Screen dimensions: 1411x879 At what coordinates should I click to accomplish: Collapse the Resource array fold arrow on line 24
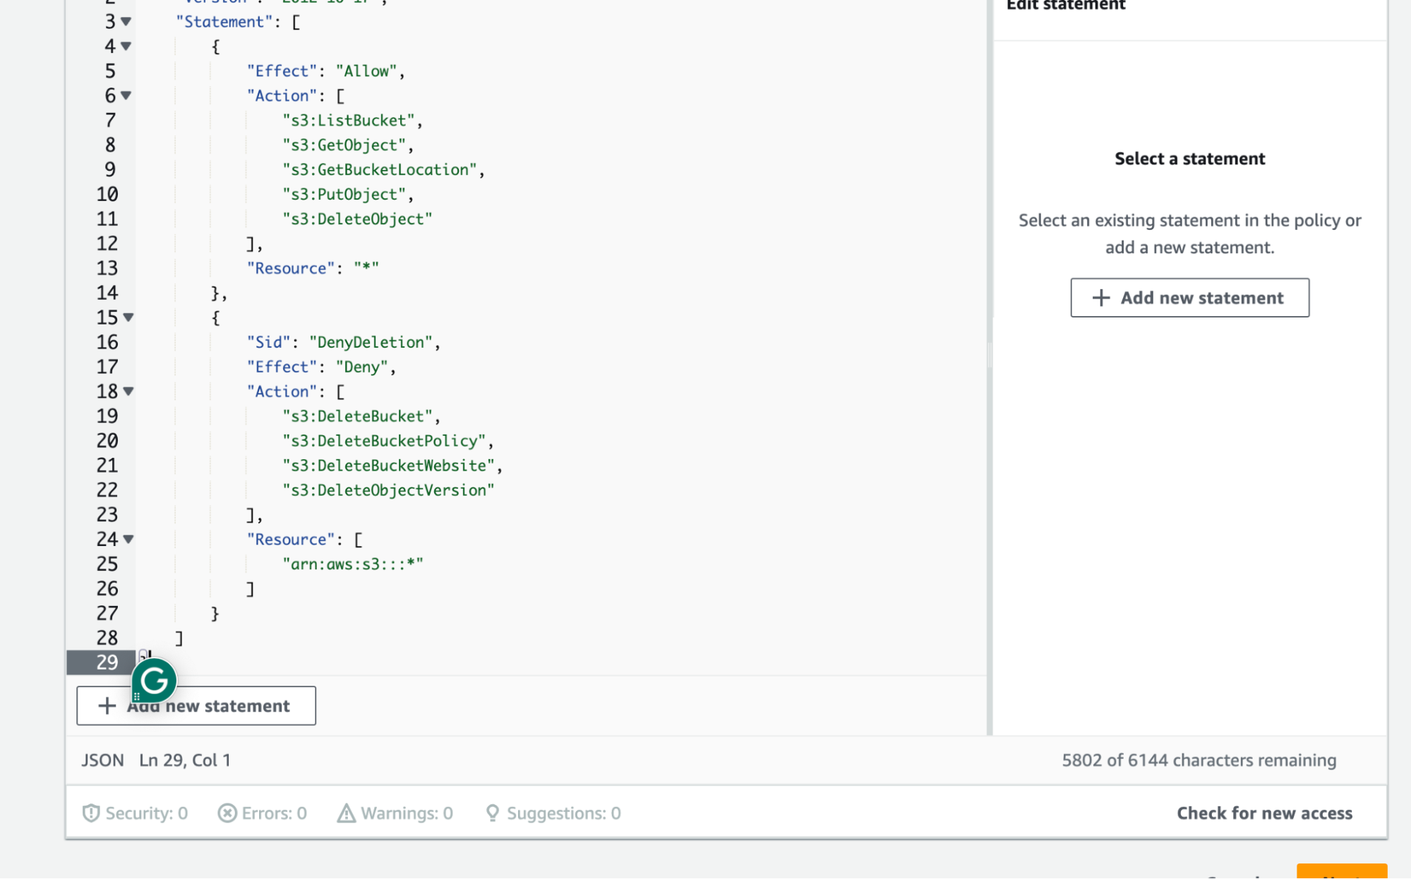coord(128,540)
